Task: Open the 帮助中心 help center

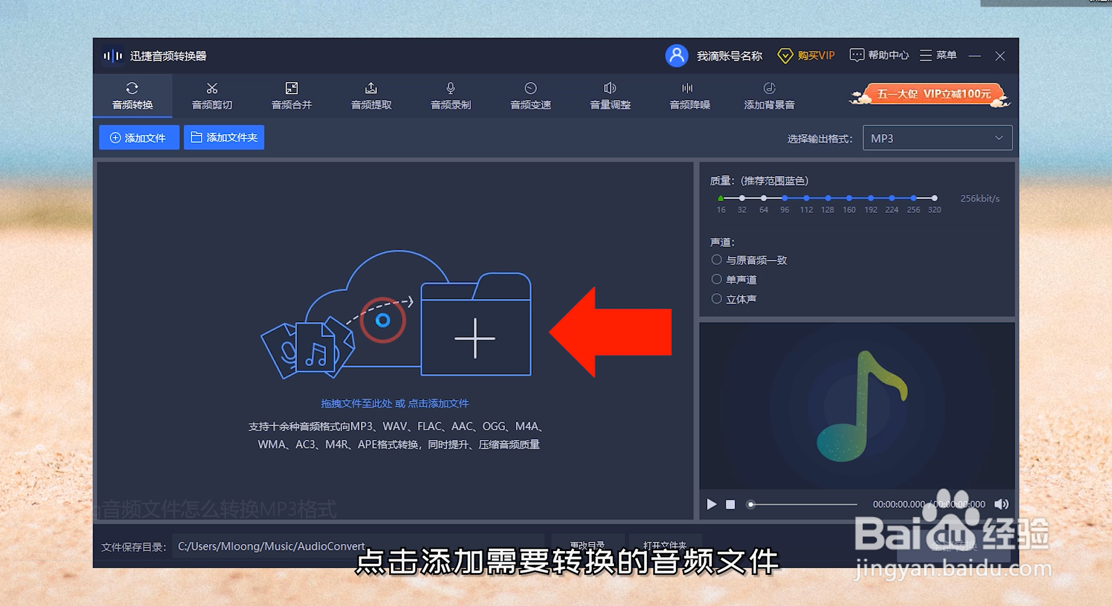Action: [x=879, y=55]
